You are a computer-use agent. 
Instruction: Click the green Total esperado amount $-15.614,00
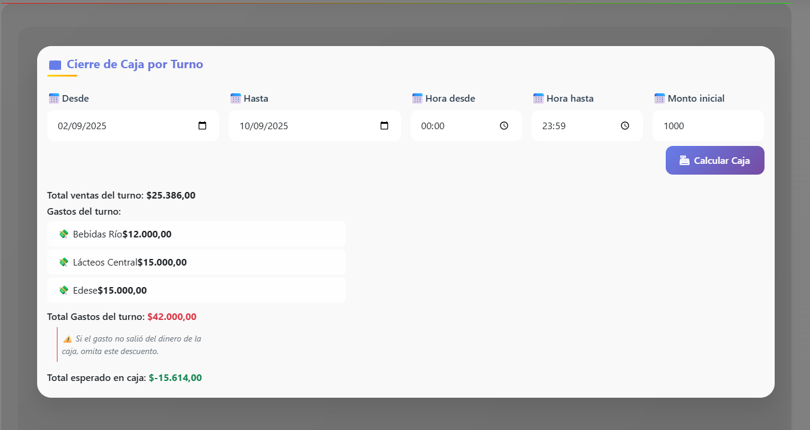[175, 378]
